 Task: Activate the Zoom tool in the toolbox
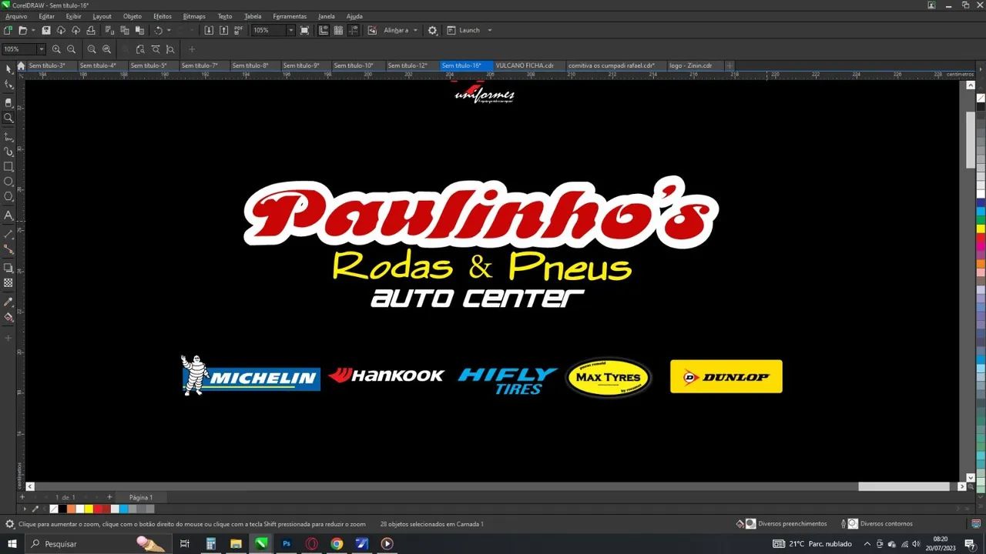(8, 118)
